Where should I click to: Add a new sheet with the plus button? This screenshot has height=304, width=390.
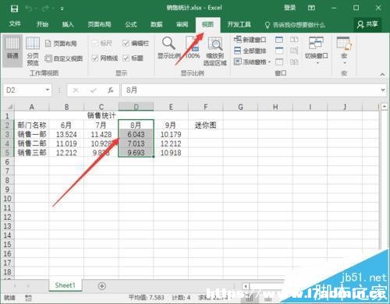coord(102,286)
